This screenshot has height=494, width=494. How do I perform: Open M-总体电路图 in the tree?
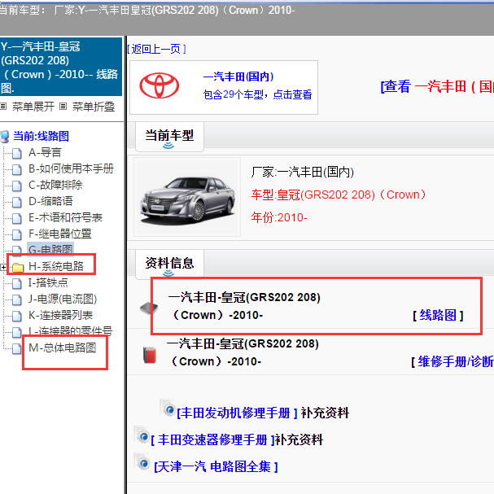62,348
